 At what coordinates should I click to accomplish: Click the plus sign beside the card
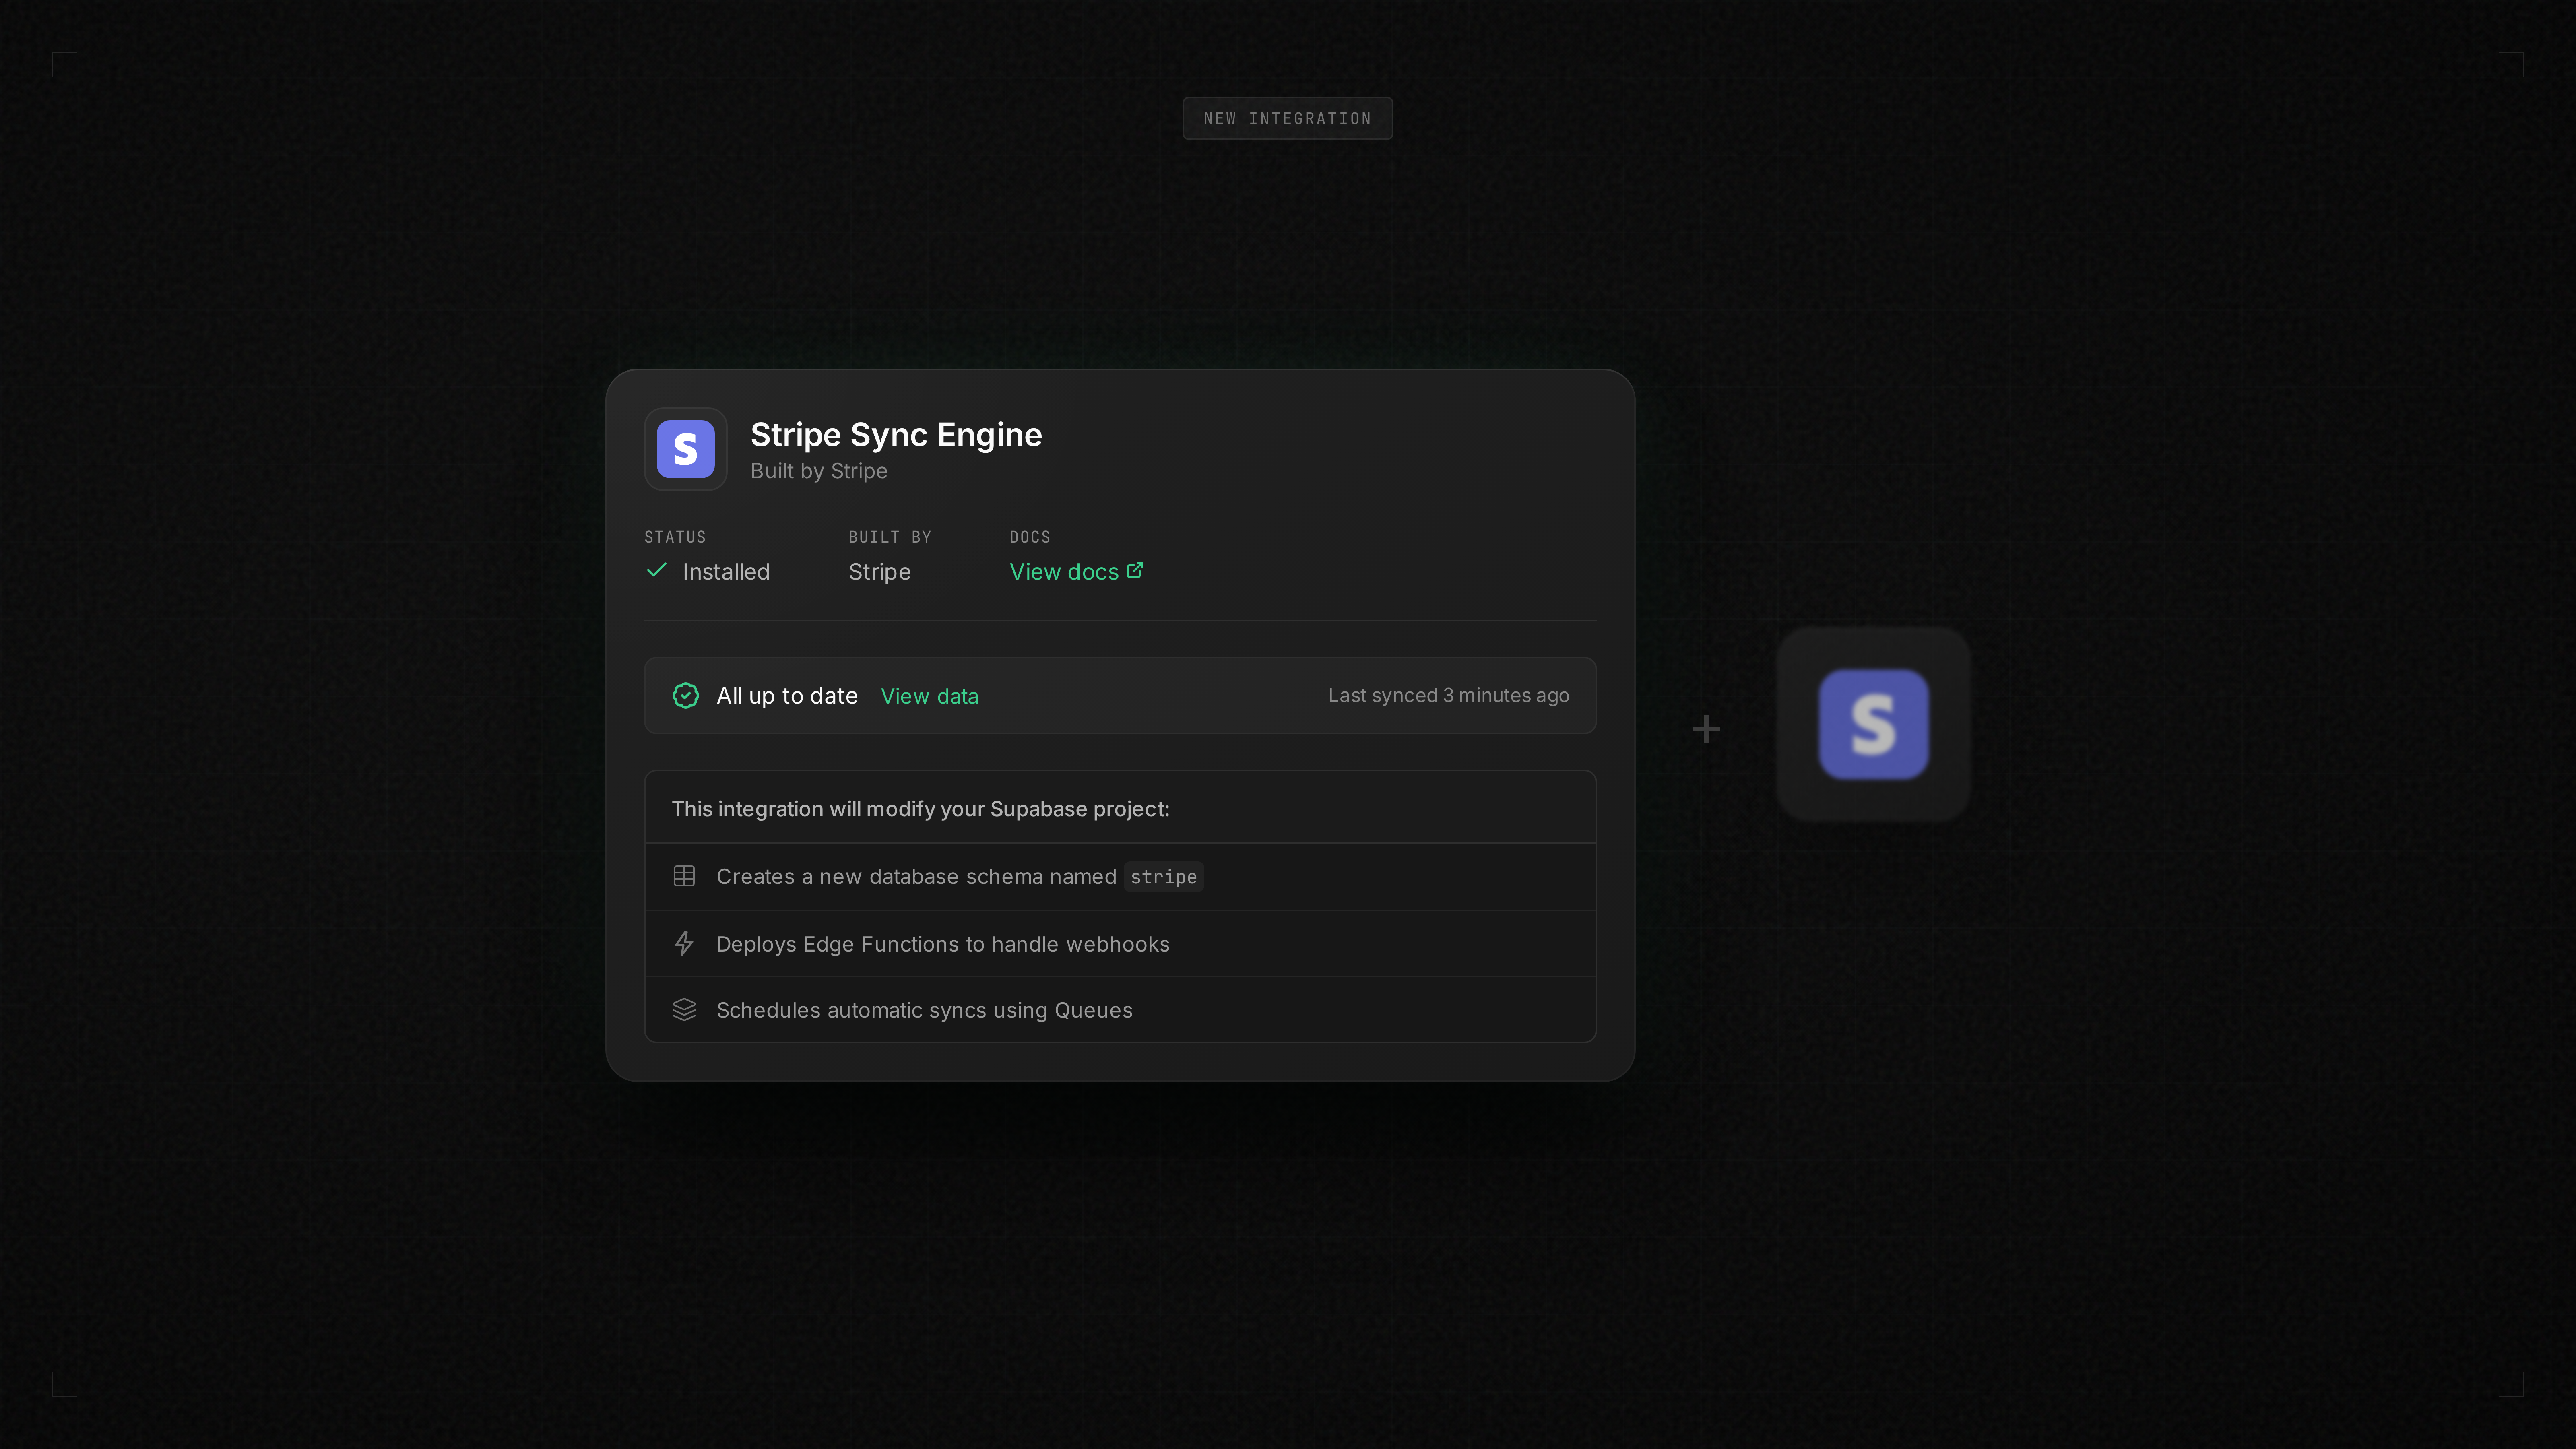[1706, 729]
